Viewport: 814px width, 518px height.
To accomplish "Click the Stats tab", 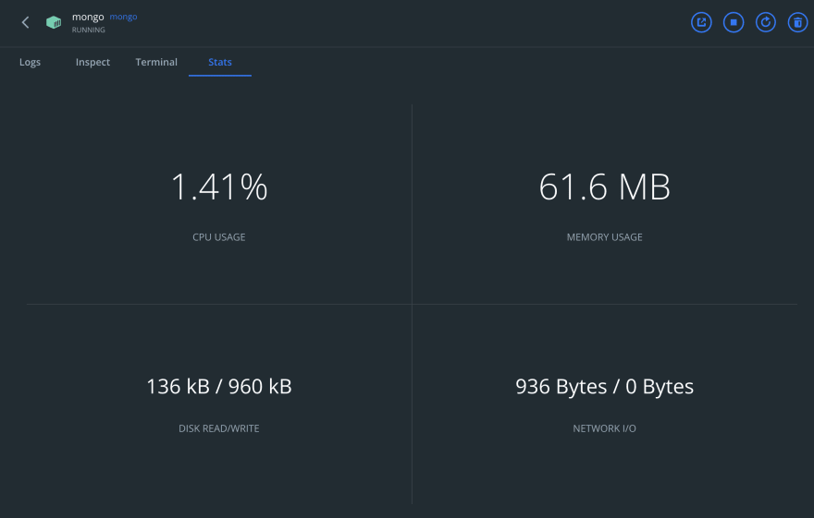I will 220,62.
